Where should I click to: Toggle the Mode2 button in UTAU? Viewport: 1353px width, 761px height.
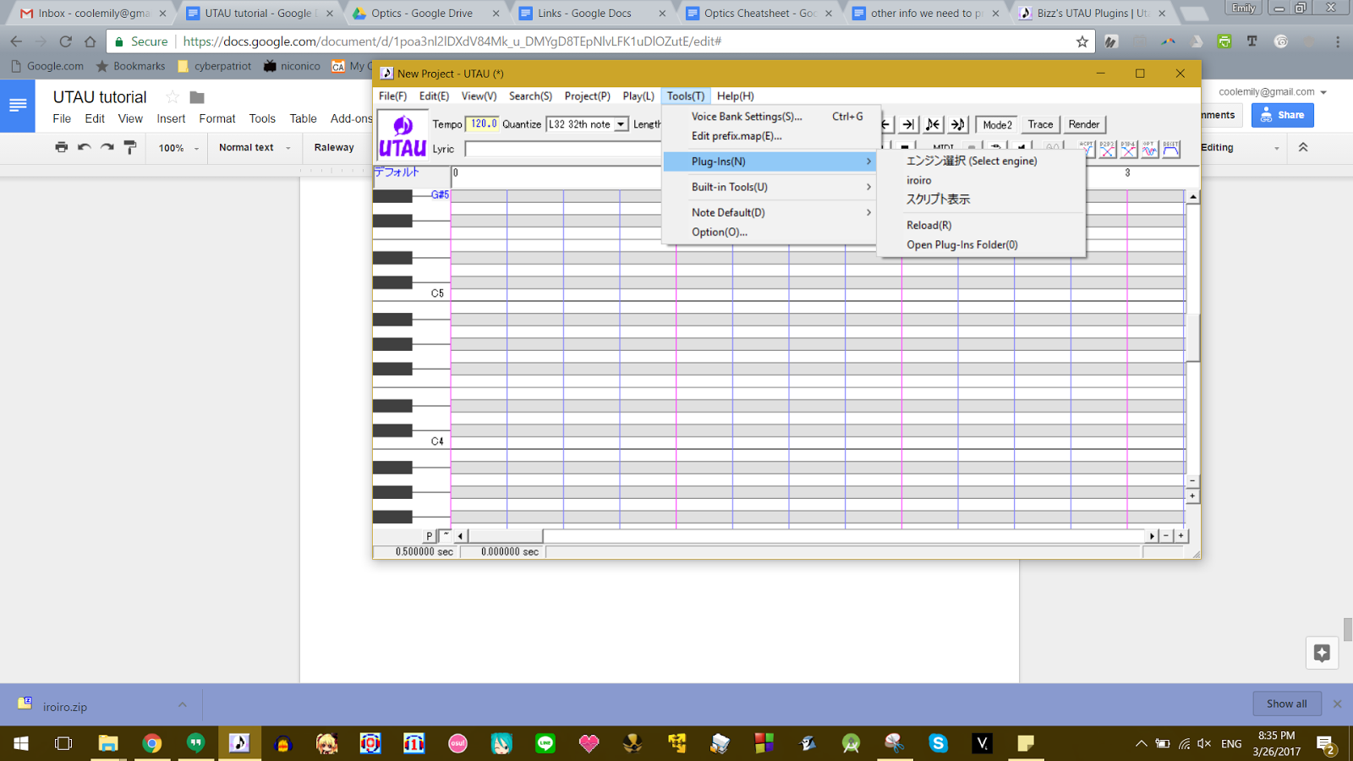pyautogui.click(x=997, y=124)
